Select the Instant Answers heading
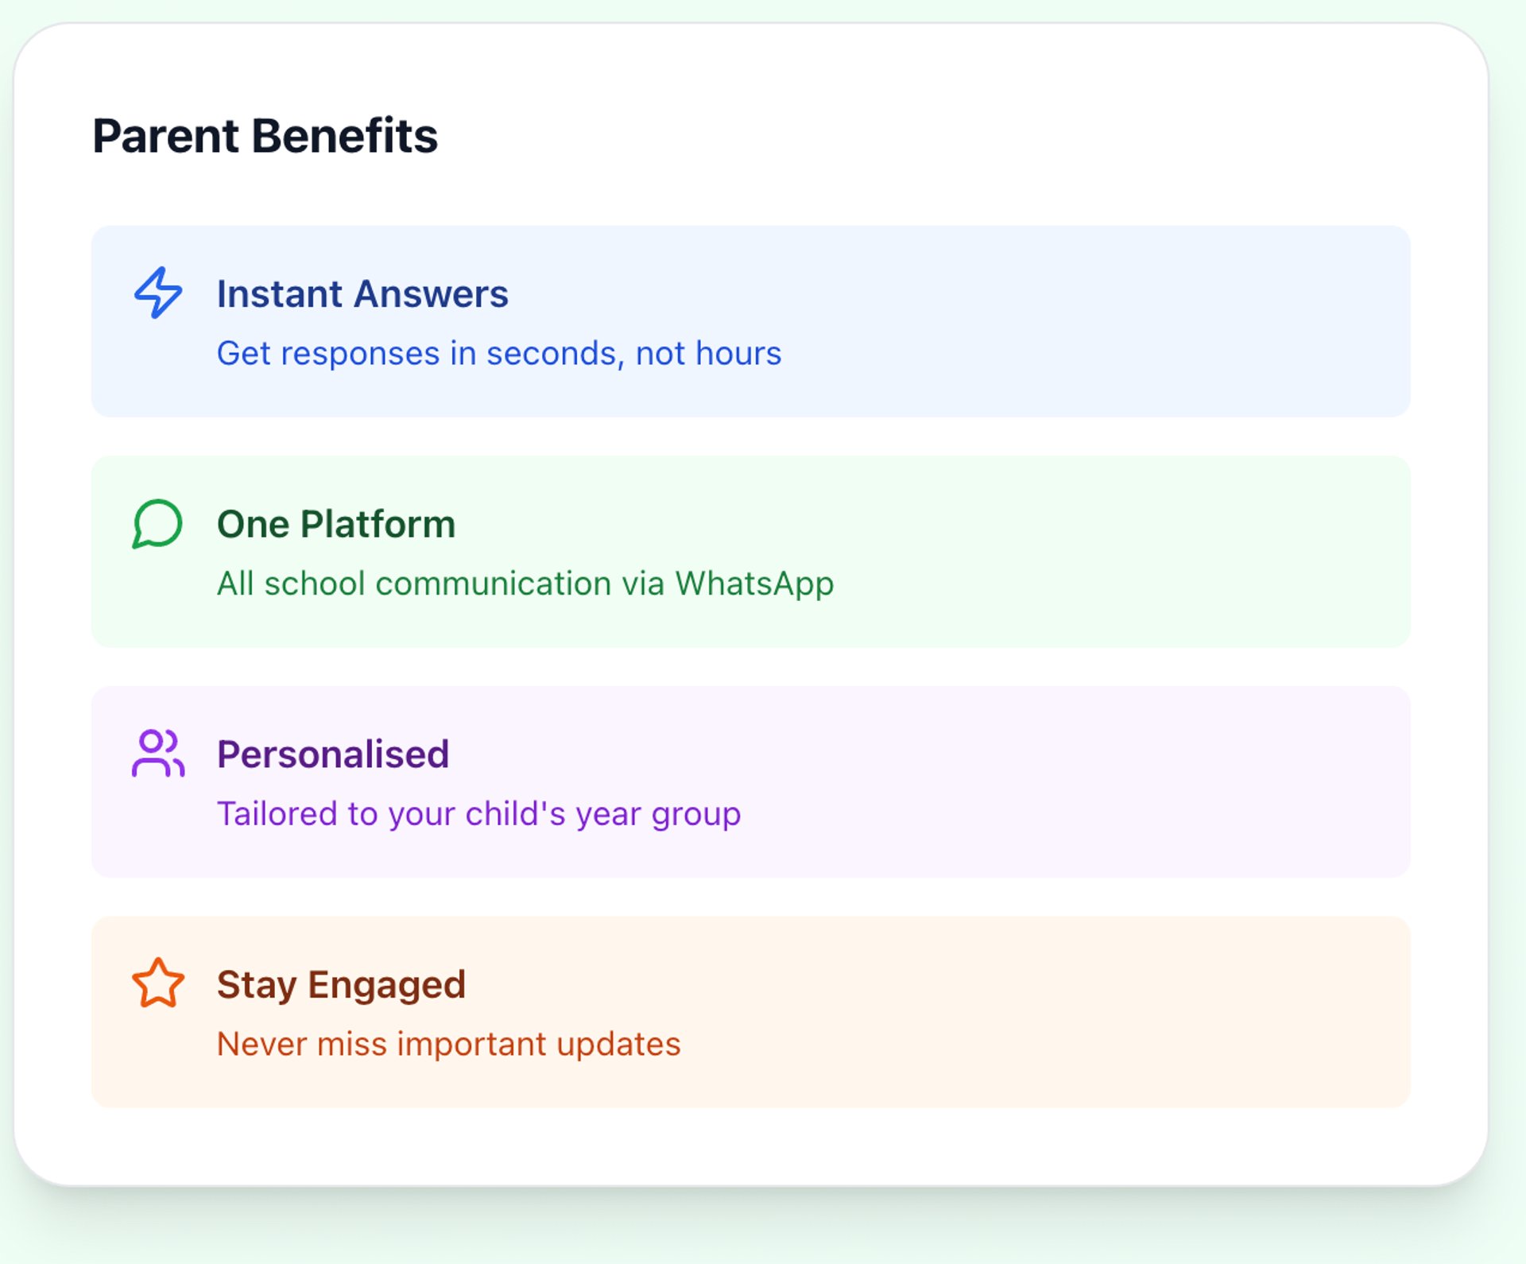This screenshot has height=1264, width=1526. [x=362, y=293]
